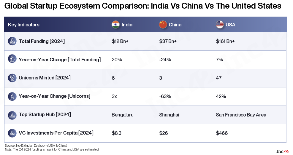Click the Inc42 logo at bottom right
This screenshot has height=155, width=293.
click(282, 151)
